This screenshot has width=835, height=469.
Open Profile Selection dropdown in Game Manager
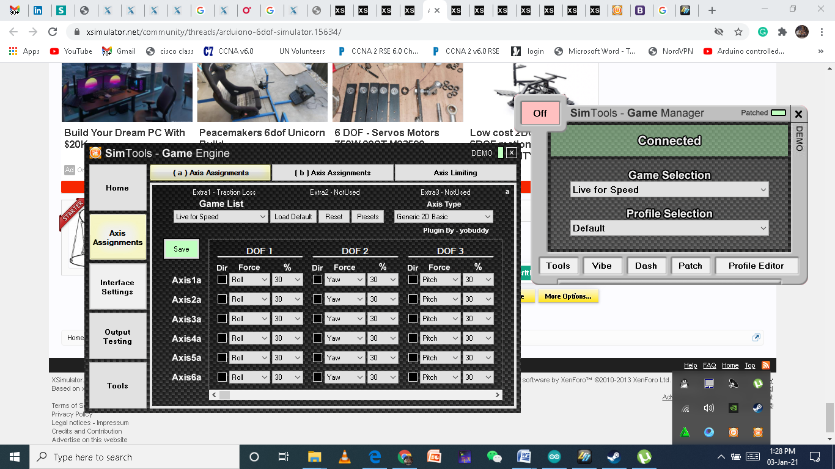tap(669, 228)
